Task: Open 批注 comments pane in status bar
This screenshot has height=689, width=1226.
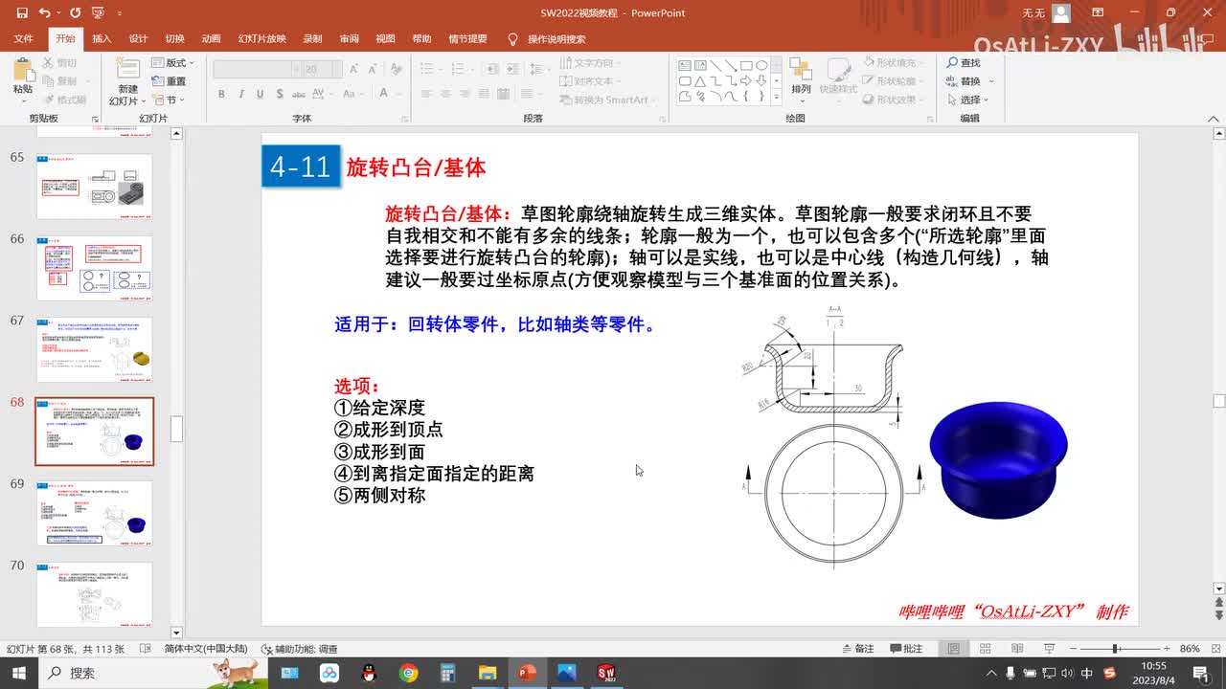Action: 905,649
